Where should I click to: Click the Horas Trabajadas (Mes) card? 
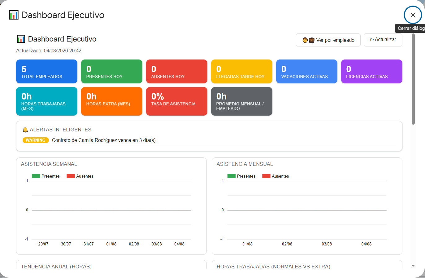pos(47,101)
